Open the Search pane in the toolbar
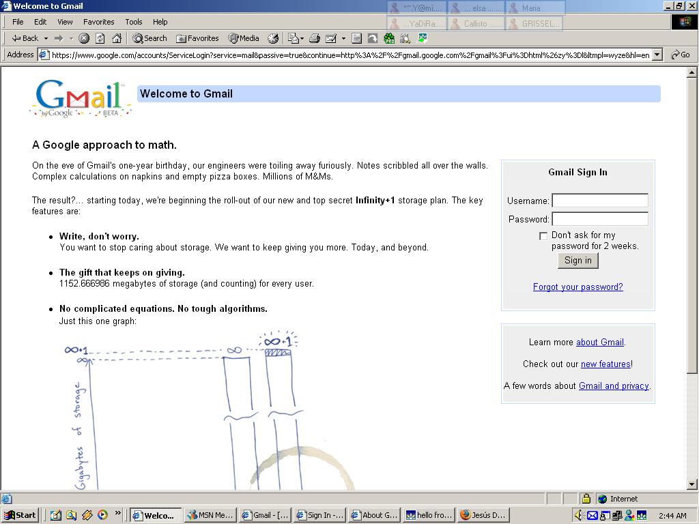 [149, 38]
